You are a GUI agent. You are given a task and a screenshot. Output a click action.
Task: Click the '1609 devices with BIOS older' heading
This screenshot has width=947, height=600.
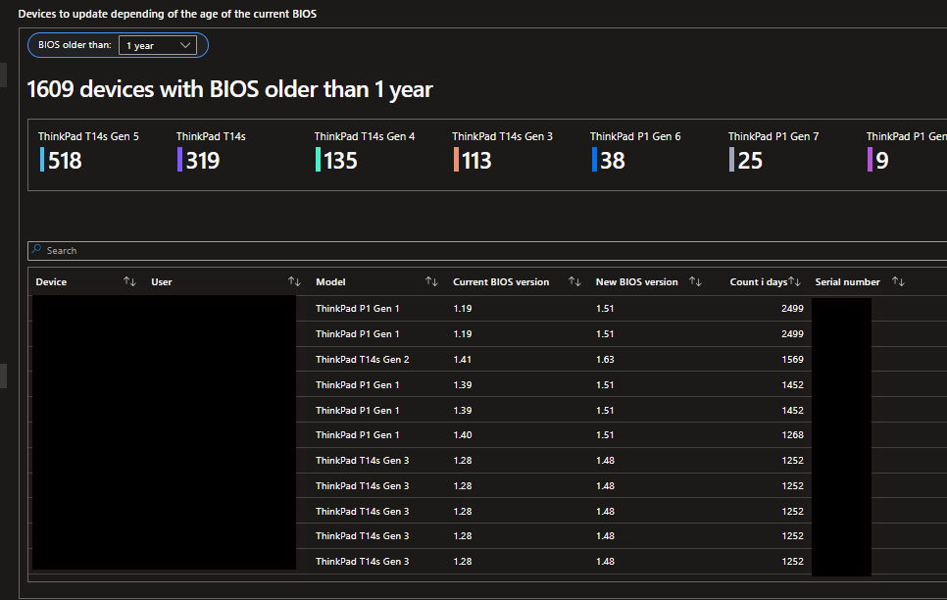229,89
